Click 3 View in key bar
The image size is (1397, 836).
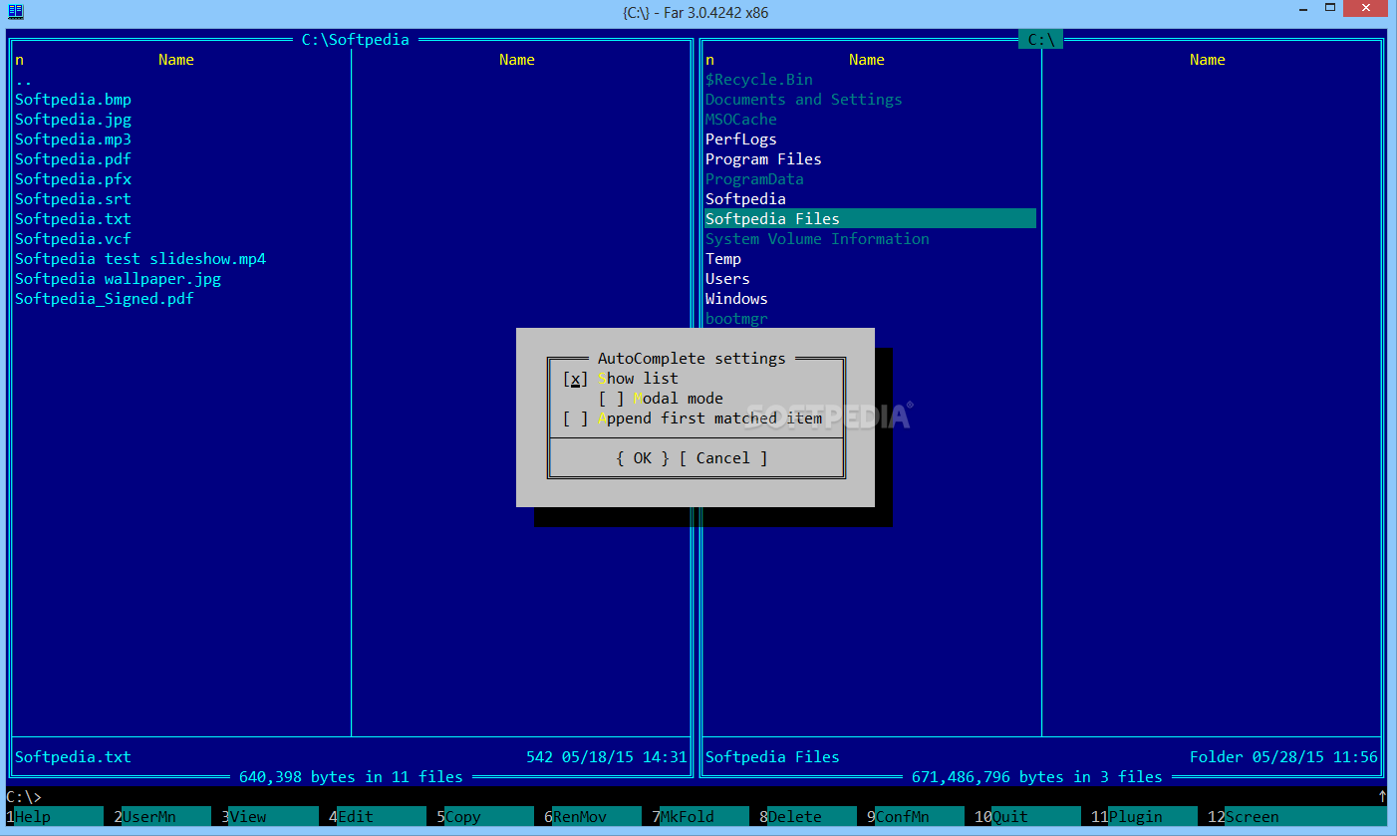[x=269, y=817]
